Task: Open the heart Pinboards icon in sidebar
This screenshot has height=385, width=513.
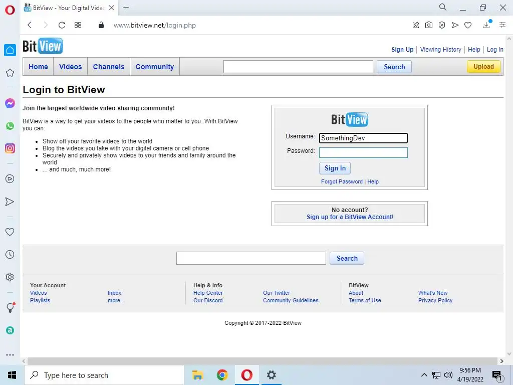Action: (10, 232)
